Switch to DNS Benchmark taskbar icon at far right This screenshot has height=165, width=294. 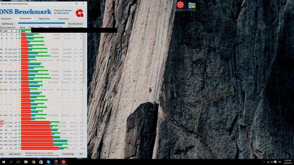tap(63, 162)
